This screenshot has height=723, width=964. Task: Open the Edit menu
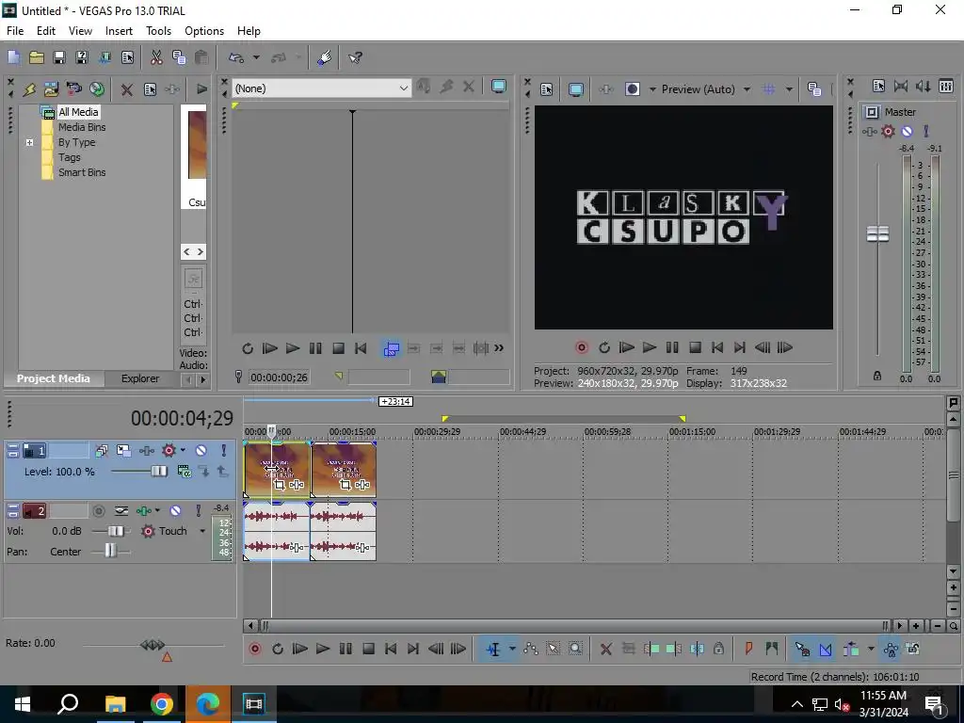46,31
